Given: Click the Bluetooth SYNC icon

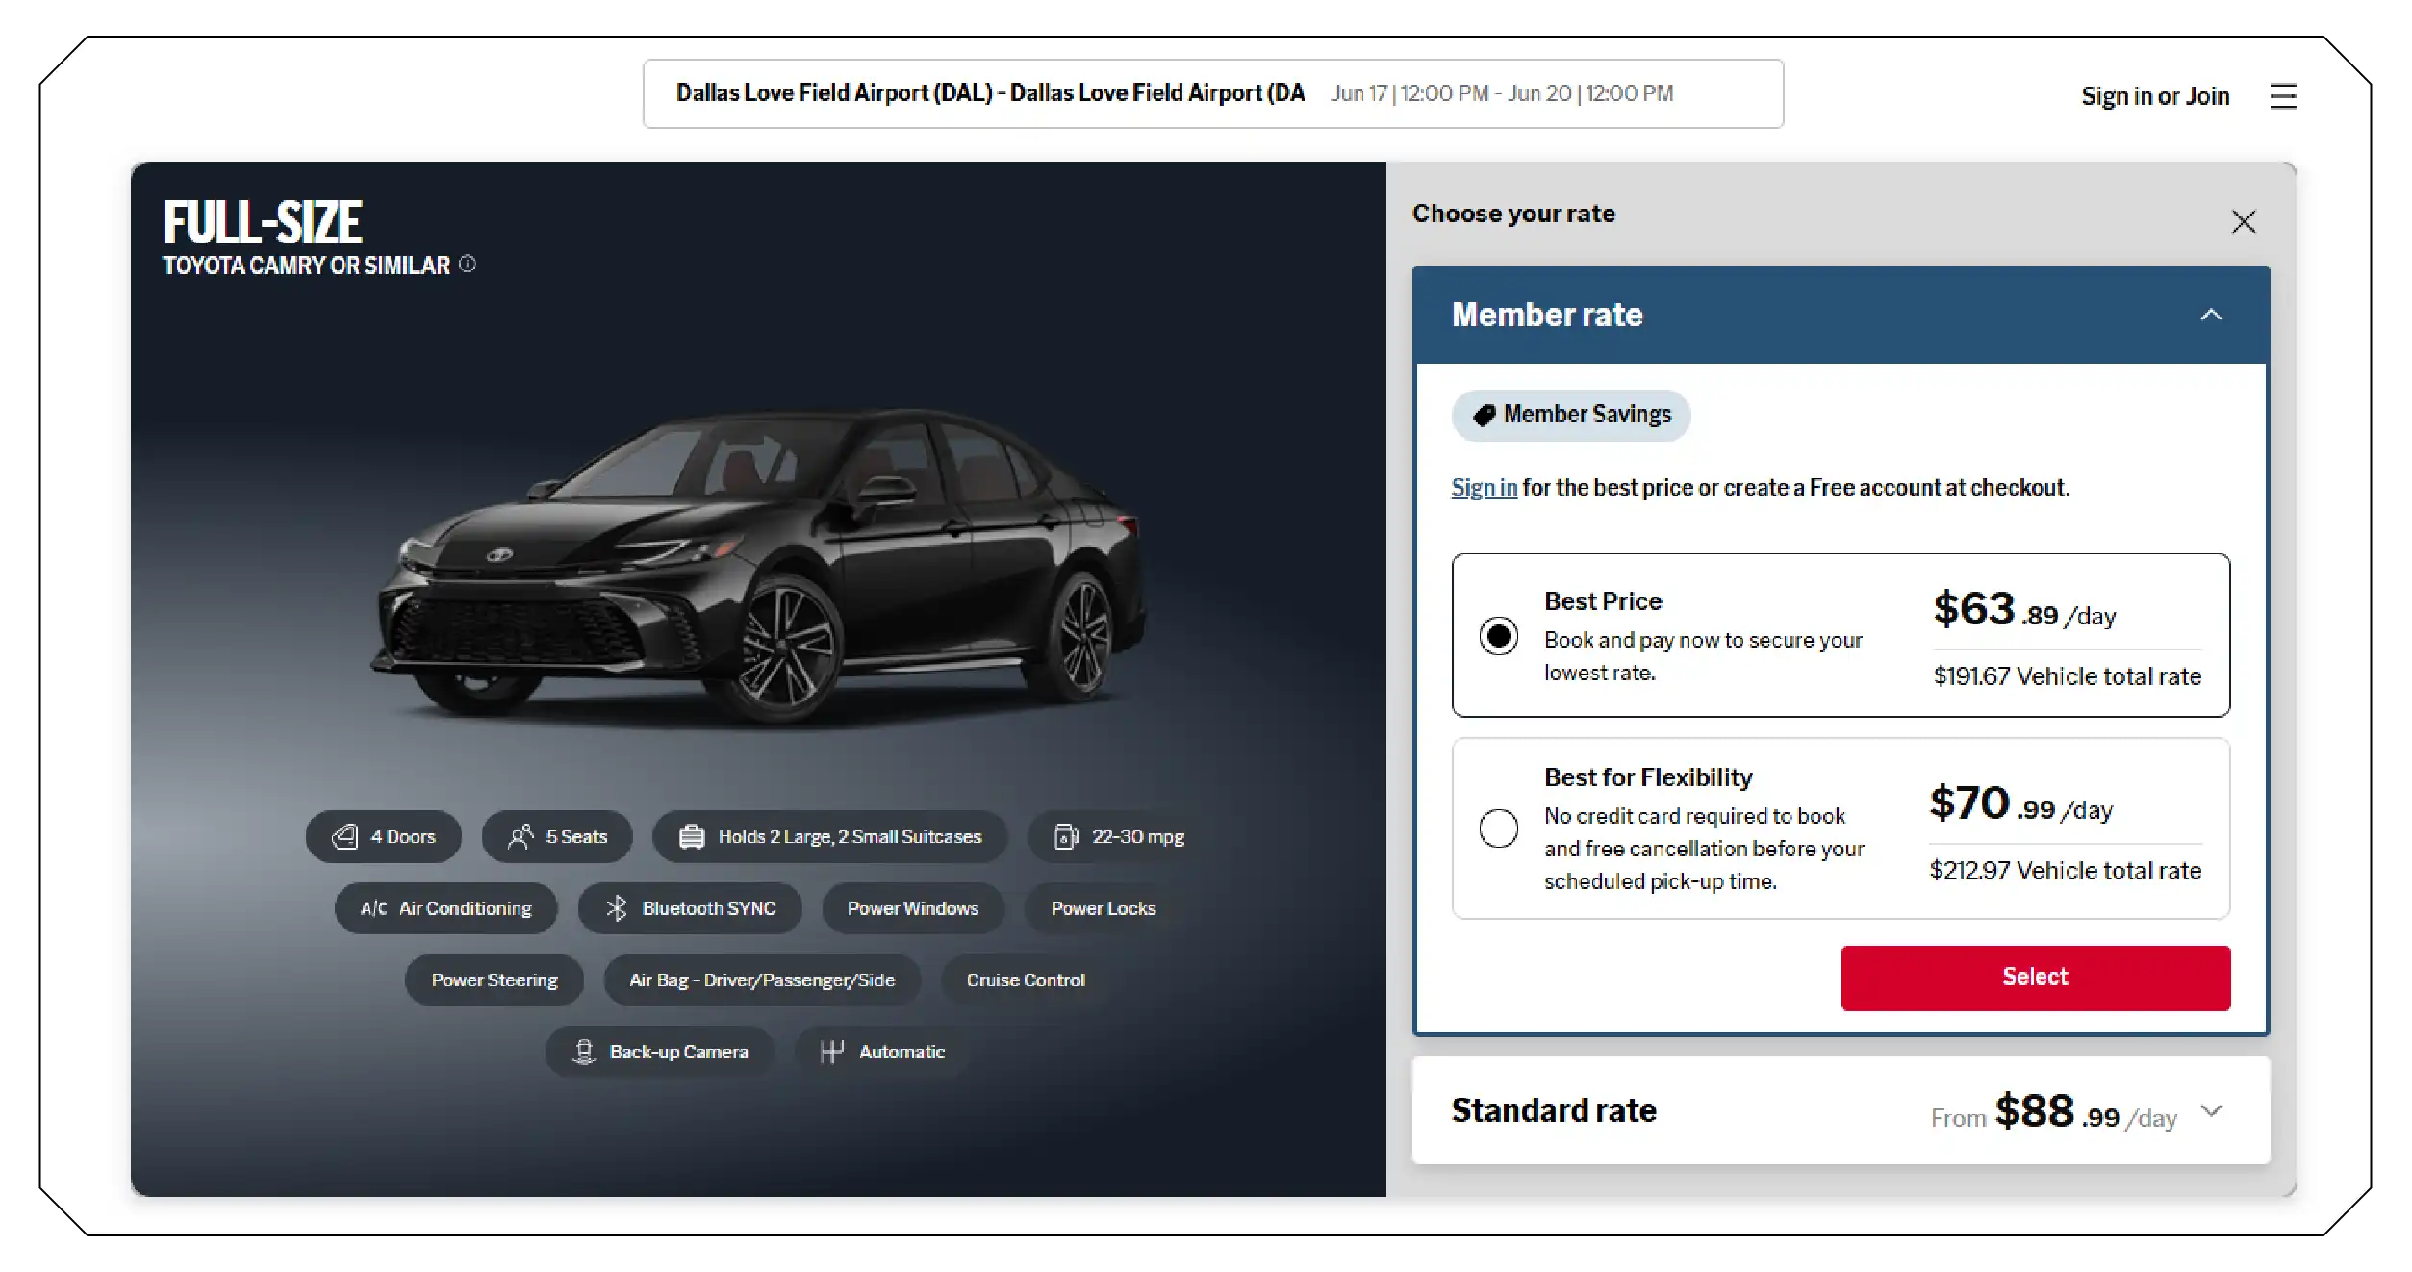Looking at the screenshot, I should pos(617,908).
